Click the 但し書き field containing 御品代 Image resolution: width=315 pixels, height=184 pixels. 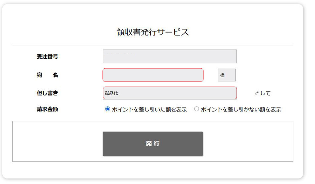click(x=170, y=93)
